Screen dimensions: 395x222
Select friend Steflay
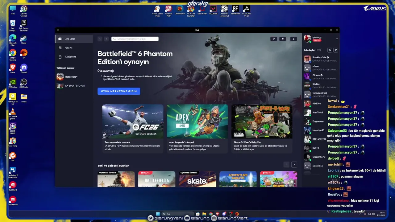(x=321, y=86)
